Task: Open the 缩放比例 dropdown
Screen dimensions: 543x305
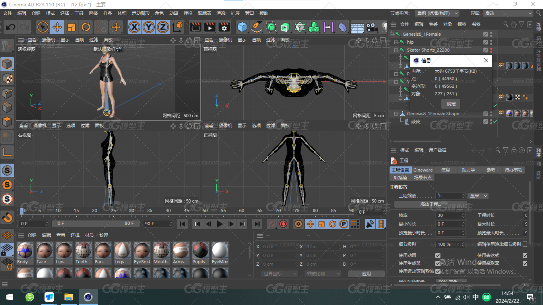Action: [323, 274]
